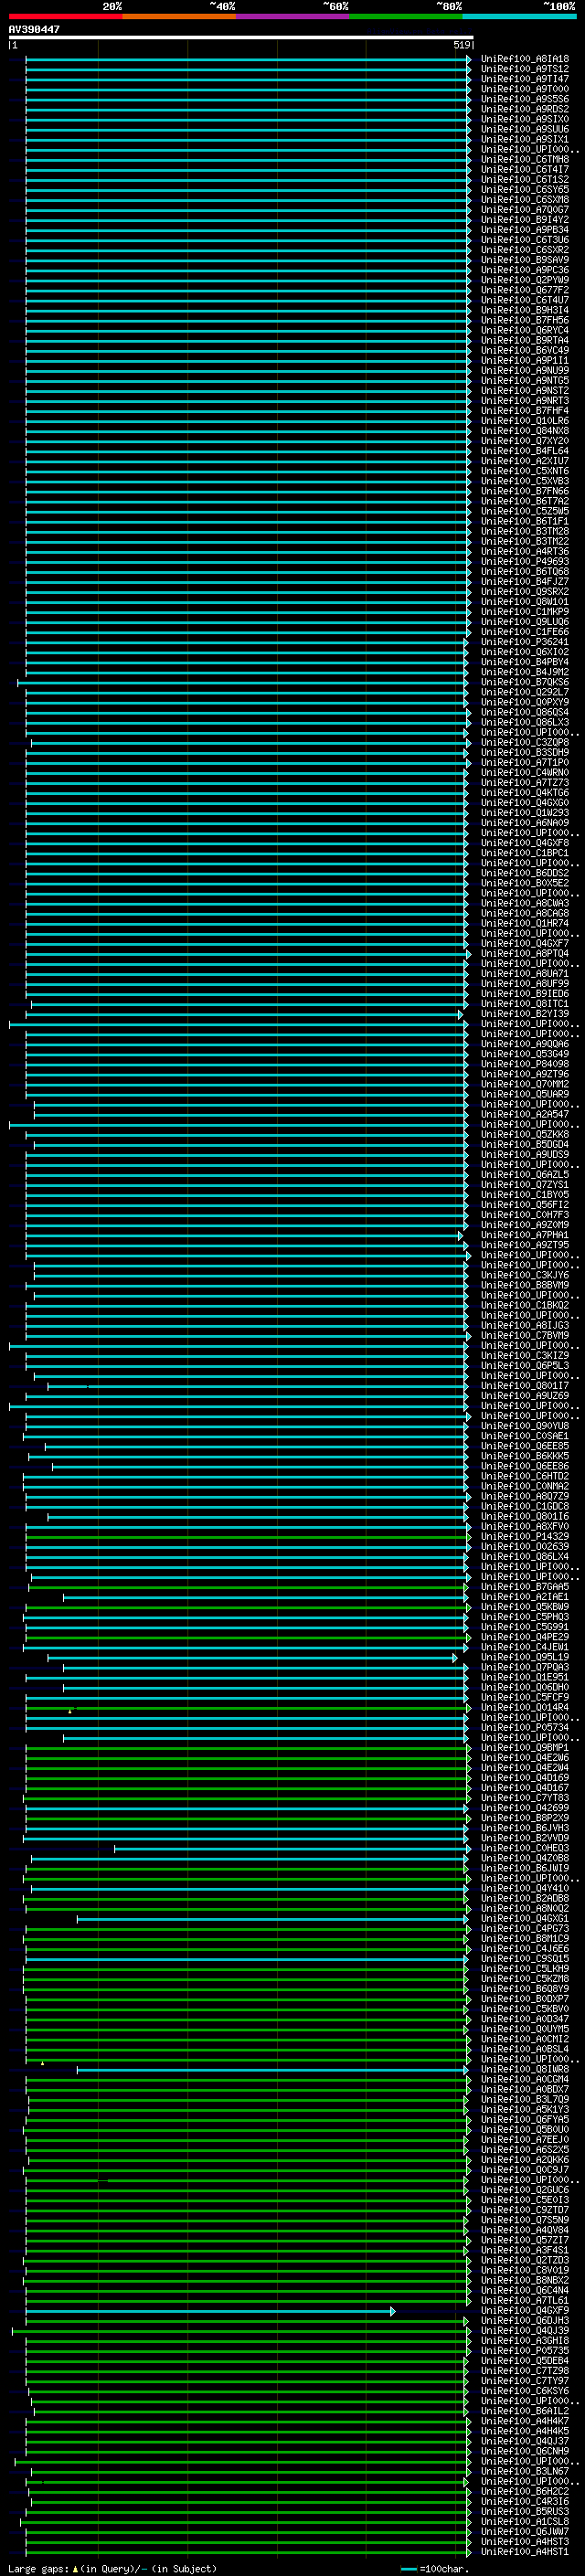This screenshot has height=2576, width=585.
Task: Click the UniRef100_C5FCF9 entry
Action: [x=525, y=1697]
